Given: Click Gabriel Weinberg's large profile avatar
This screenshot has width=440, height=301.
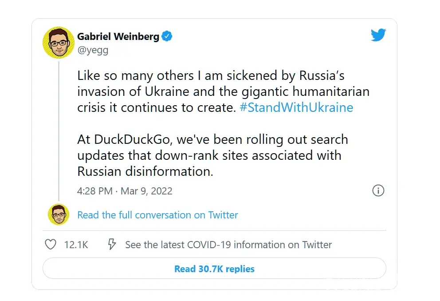Looking at the screenshot, I should pos(59,43).
